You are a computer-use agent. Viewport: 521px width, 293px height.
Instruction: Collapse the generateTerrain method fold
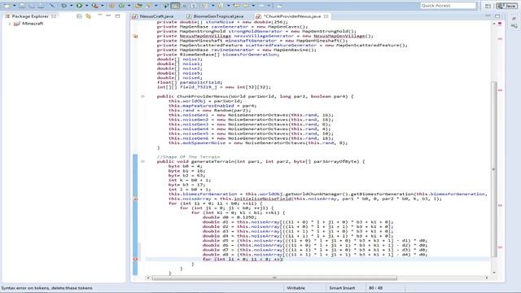point(142,161)
